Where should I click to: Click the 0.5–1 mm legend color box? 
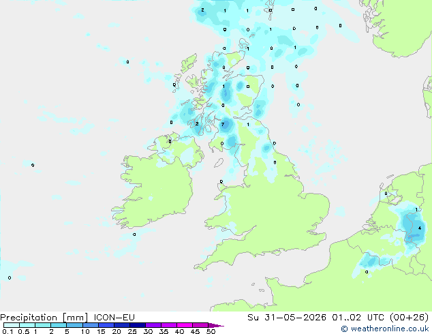click(x=27, y=325)
